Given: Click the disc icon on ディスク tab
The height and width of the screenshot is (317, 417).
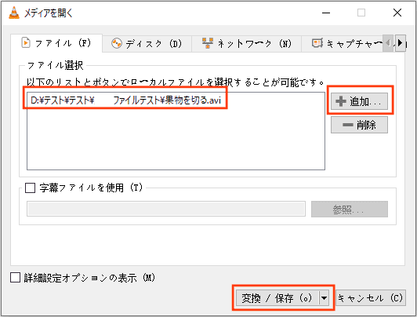Looking at the screenshot, I should 117,43.
